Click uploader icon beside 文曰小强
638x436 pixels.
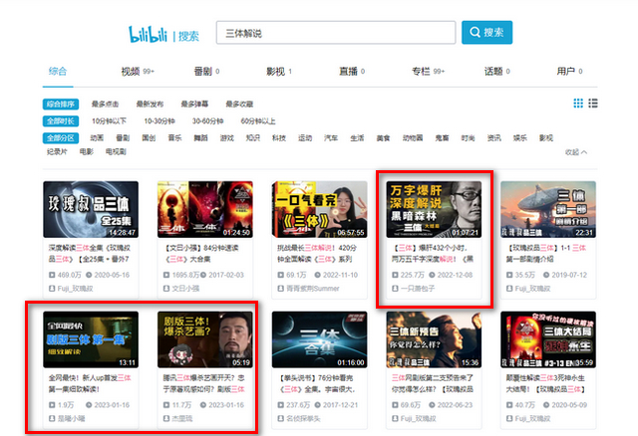pyautogui.click(x=166, y=288)
